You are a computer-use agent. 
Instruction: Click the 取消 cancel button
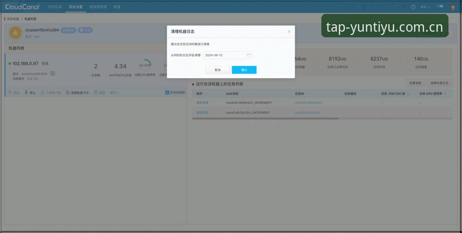(217, 70)
